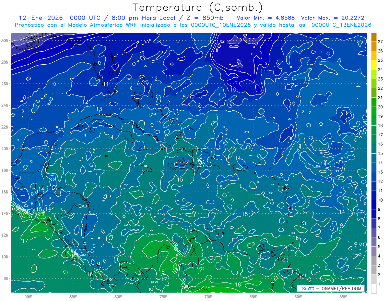Click legend value 26

(381, 51)
